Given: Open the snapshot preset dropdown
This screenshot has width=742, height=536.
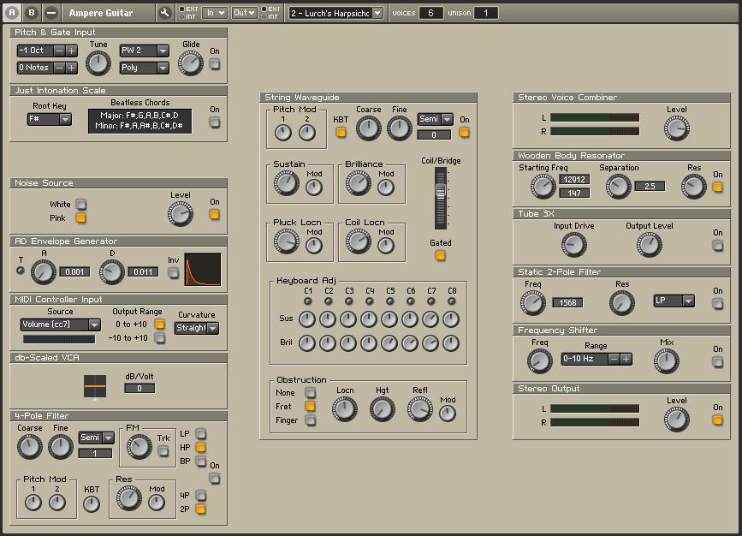Looking at the screenshot, I should pos(335,13).
